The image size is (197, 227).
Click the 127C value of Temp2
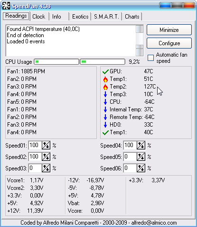click(x=150, y=87)
